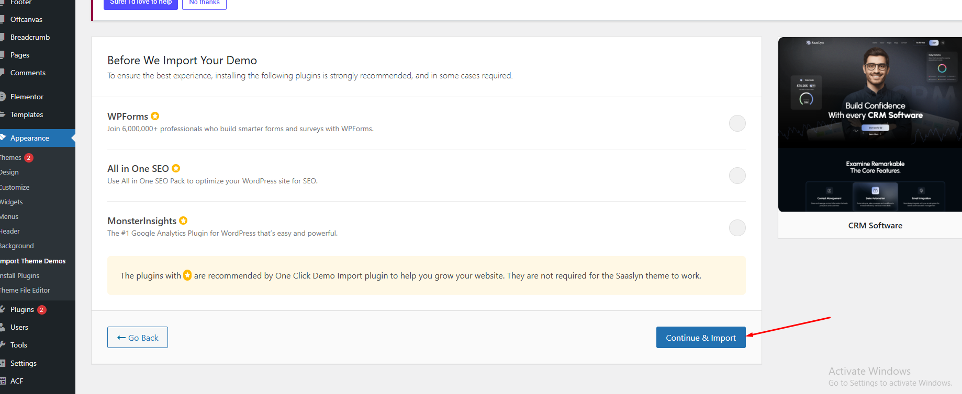Open the Templates sidebar menu
The height and width of the screenshot is (394, 962).
coord(27,114)
